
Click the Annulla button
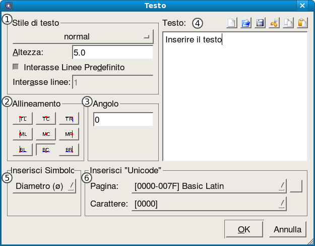(x=287, y=229)
